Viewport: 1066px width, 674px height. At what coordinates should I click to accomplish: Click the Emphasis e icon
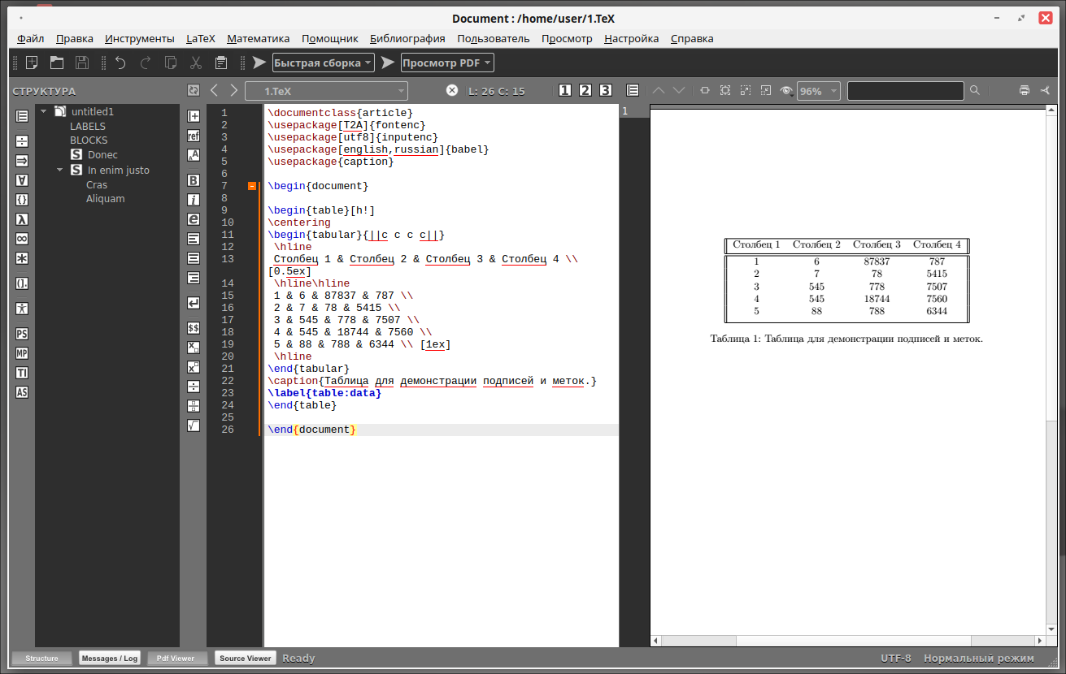[194, 218]
